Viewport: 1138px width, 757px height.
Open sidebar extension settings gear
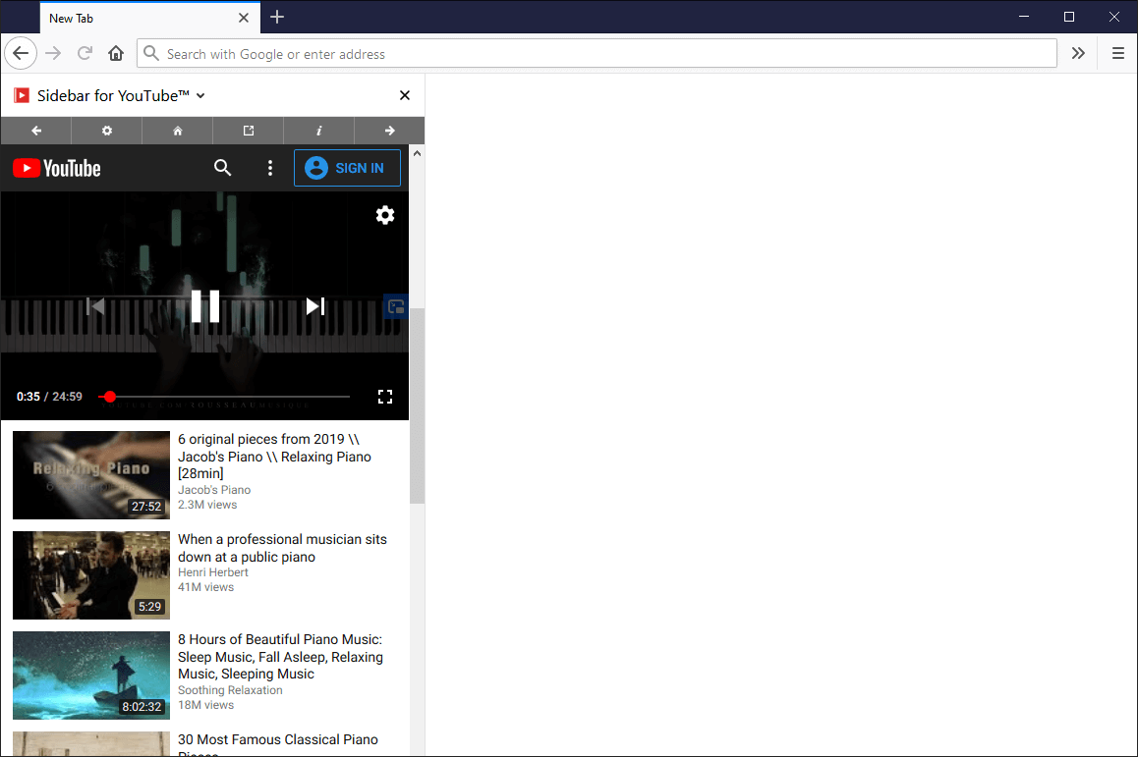click(107, 131)
